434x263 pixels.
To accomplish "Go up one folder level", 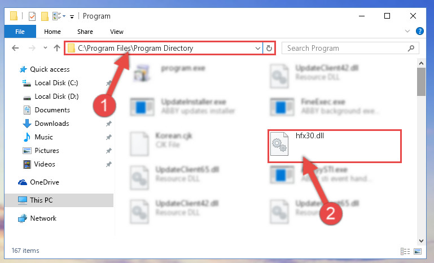I will pyautogui.click(x=57, y=48).
